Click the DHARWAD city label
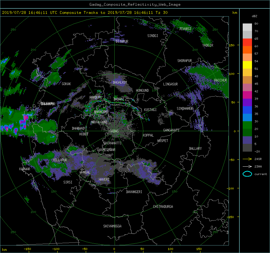 [x=78, y=128]
